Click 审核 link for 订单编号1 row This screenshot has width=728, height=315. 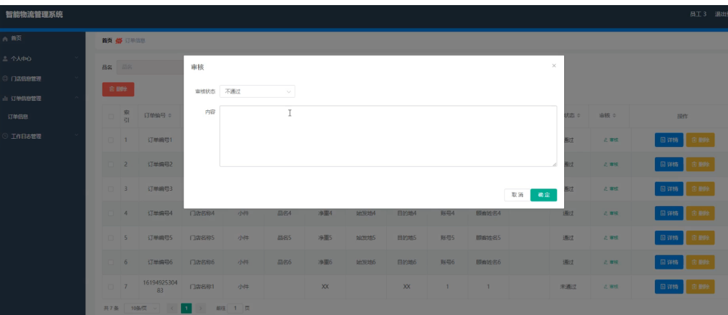pyautogui.click(x=611, y=140)
